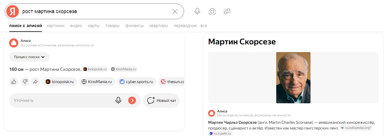
Task: Open the Martin Scorsese portrait photo
Action: 293,78
